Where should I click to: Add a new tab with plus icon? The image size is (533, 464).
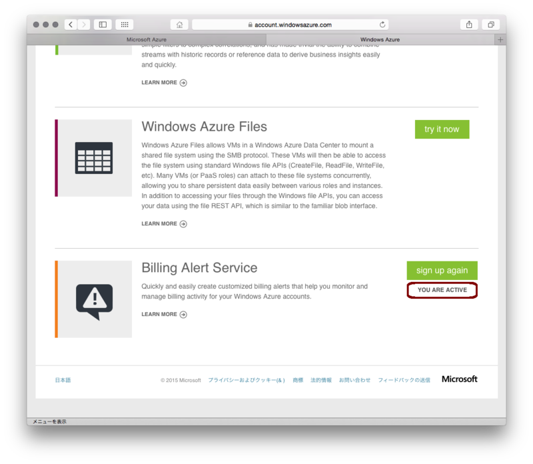(500, 40)
